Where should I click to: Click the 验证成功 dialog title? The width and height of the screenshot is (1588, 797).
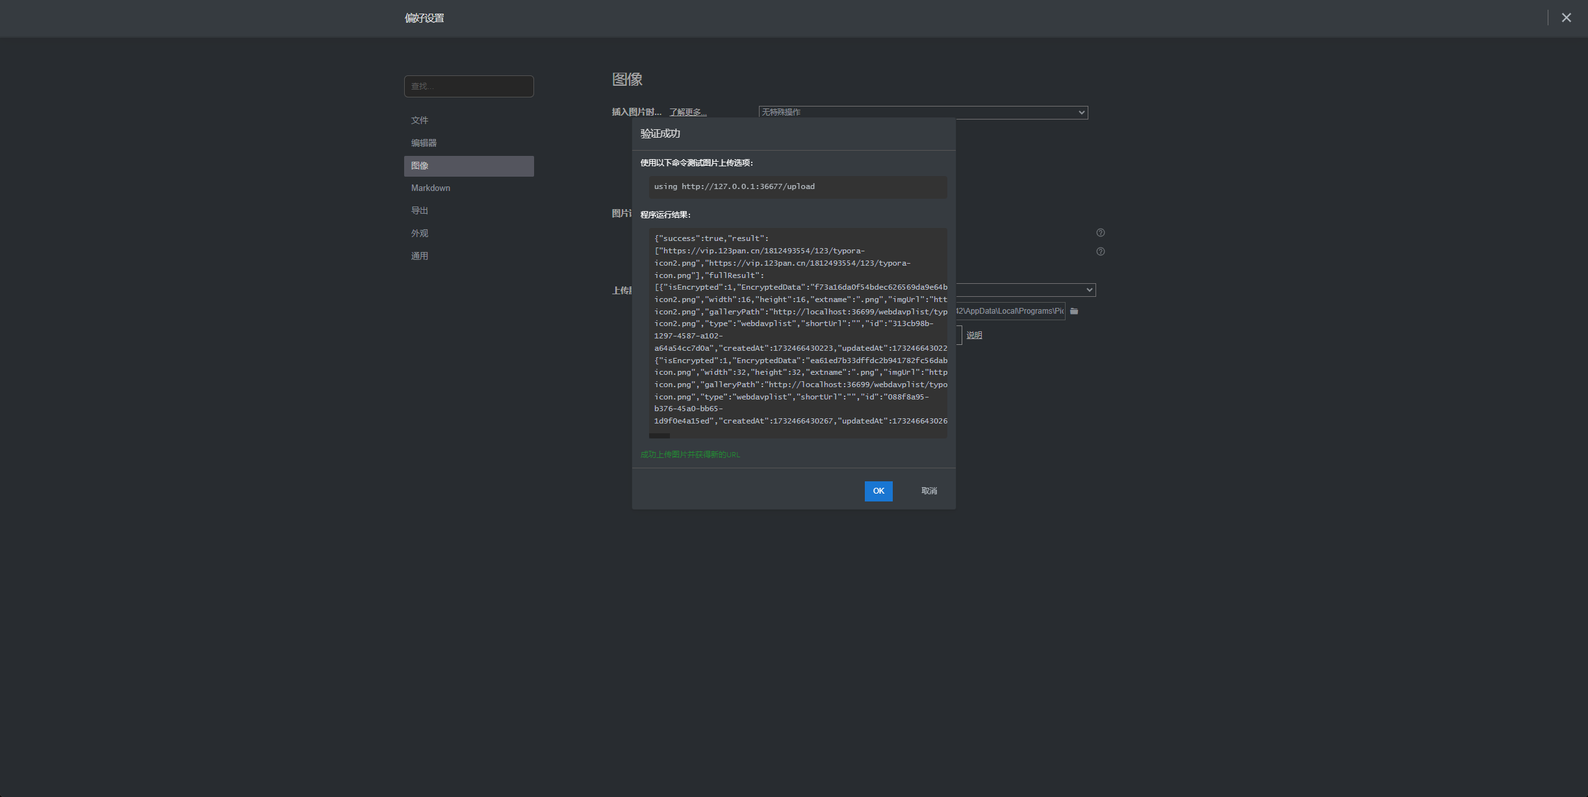[660, 133]
